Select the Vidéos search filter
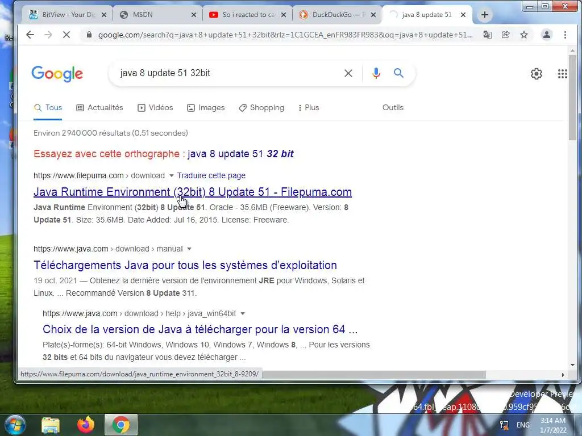This screenshot has width=582, height=436. coord(155,107)
